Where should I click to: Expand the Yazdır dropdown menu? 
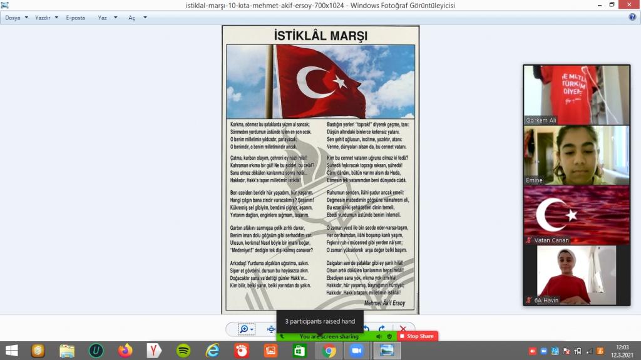pyautogui.click(x=47, y=18)
